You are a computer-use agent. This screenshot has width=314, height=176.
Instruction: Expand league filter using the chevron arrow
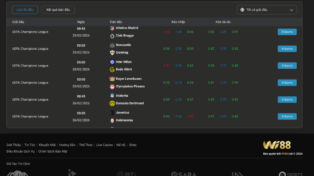pyautogui.click(x=292, y=10)
